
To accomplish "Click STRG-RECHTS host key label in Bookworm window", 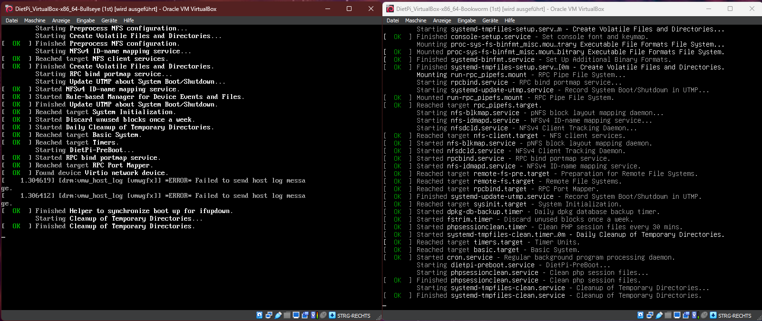I will 735,316.
